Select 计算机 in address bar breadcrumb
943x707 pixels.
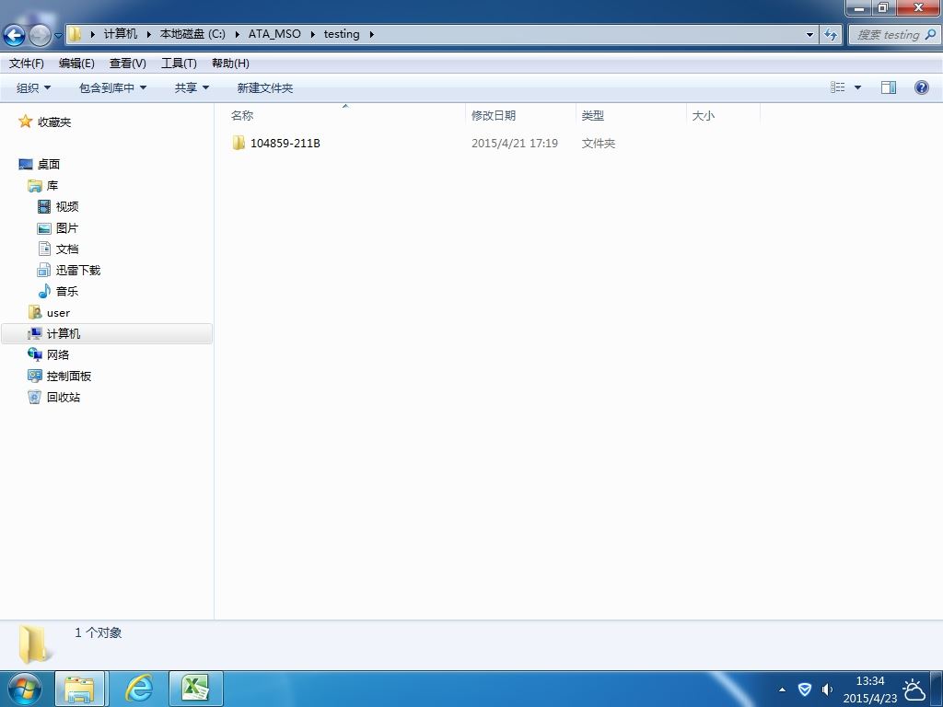point(121,34)
